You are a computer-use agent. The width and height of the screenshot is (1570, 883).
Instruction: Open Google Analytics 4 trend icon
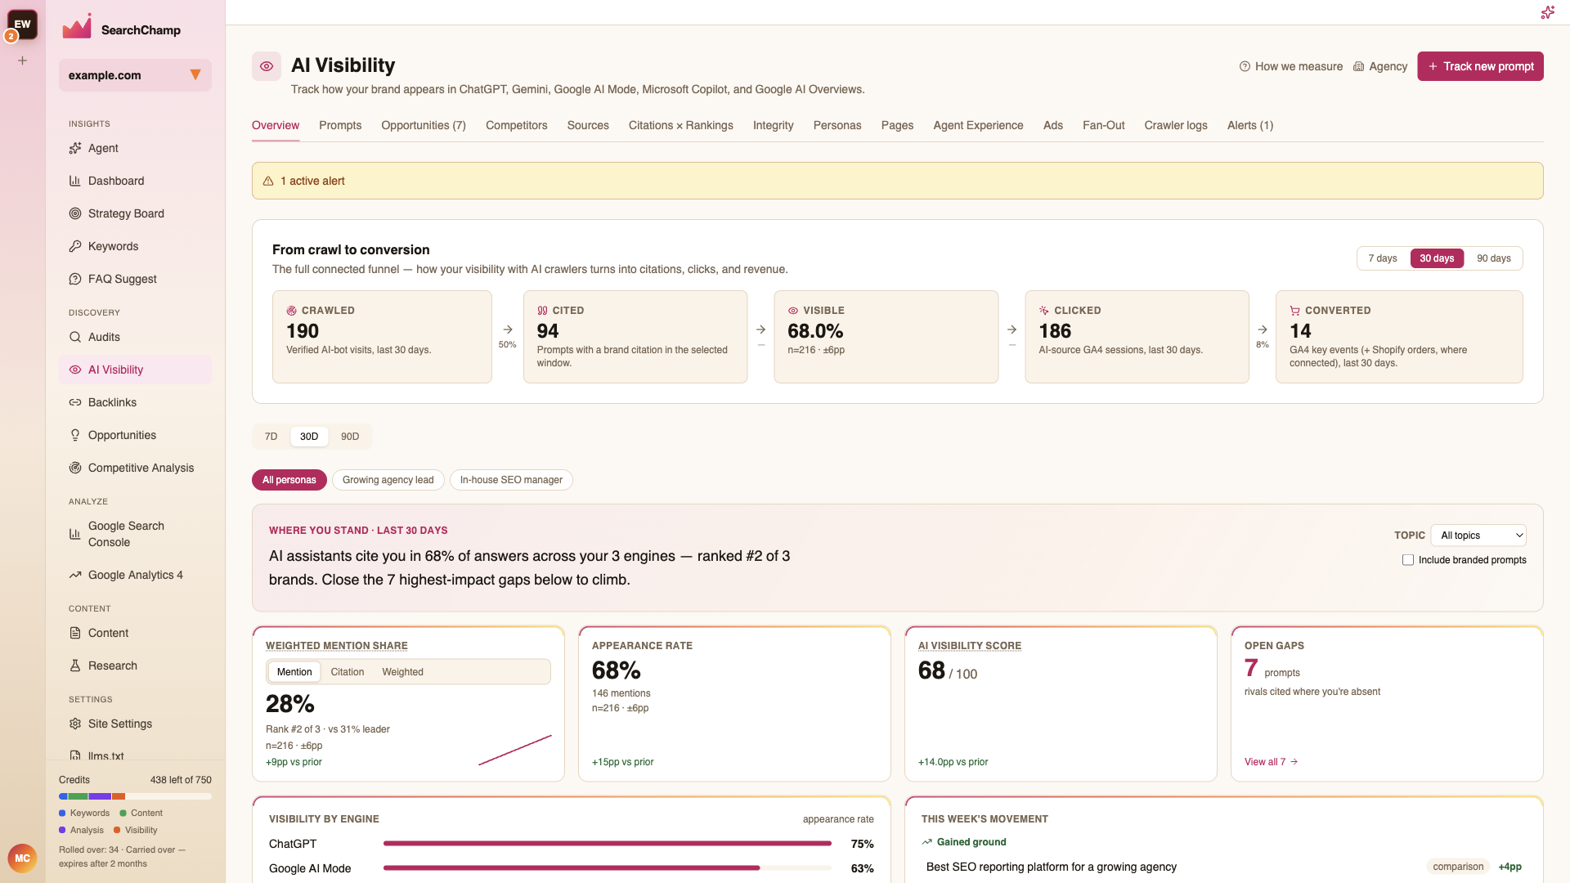75,575
